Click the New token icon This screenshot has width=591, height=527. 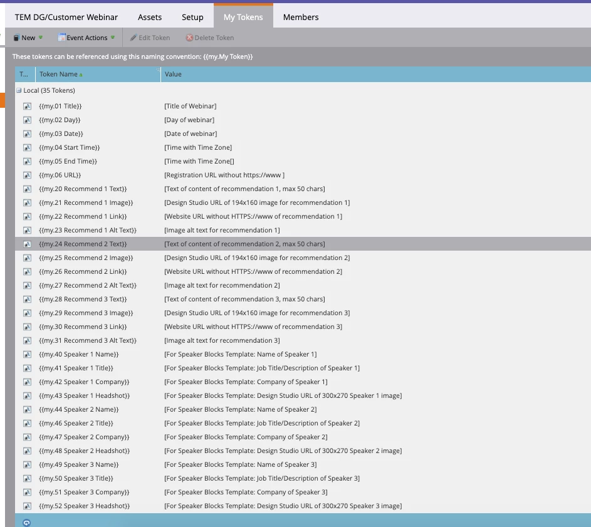coord(16,38)
